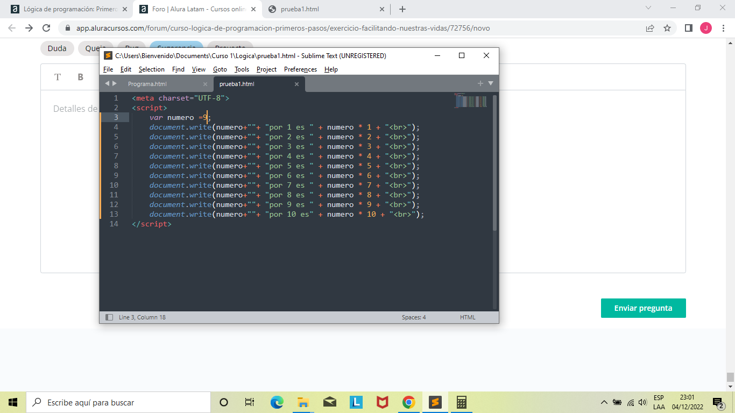Open Microsoft Edge from taskbar
This screenshot has width=735, height=413.
pyautogui.click(x=277, y=402)
